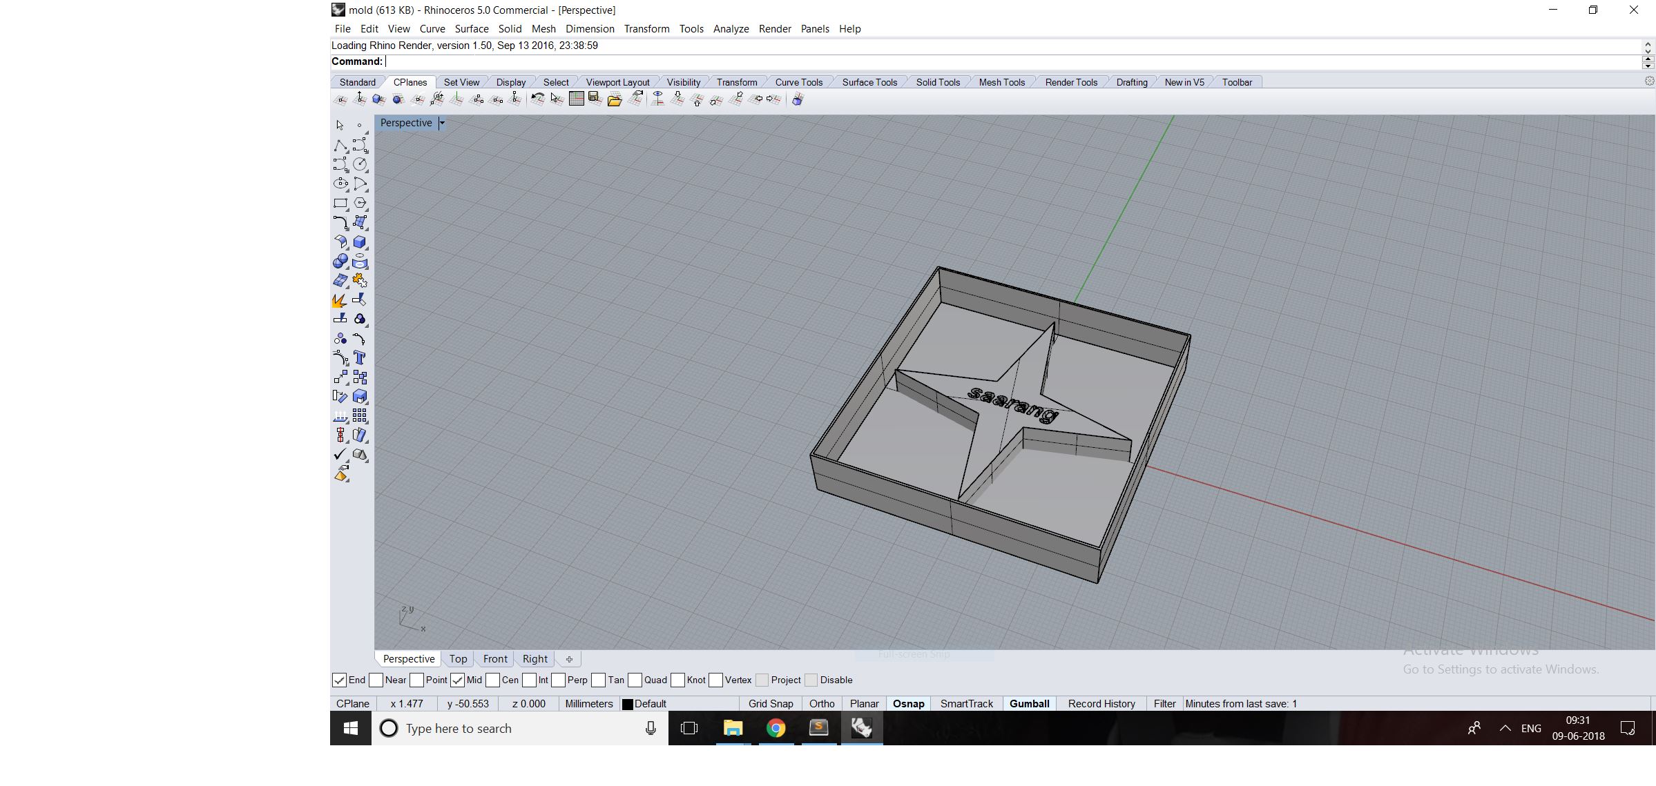
Task: Click the Array grid icon
Action: coord(360,415)
